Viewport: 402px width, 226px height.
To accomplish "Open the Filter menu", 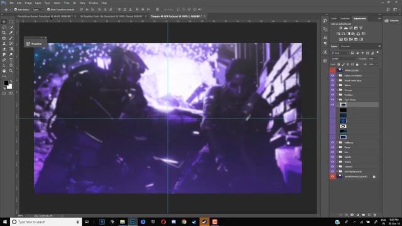I will click(67, 3).
